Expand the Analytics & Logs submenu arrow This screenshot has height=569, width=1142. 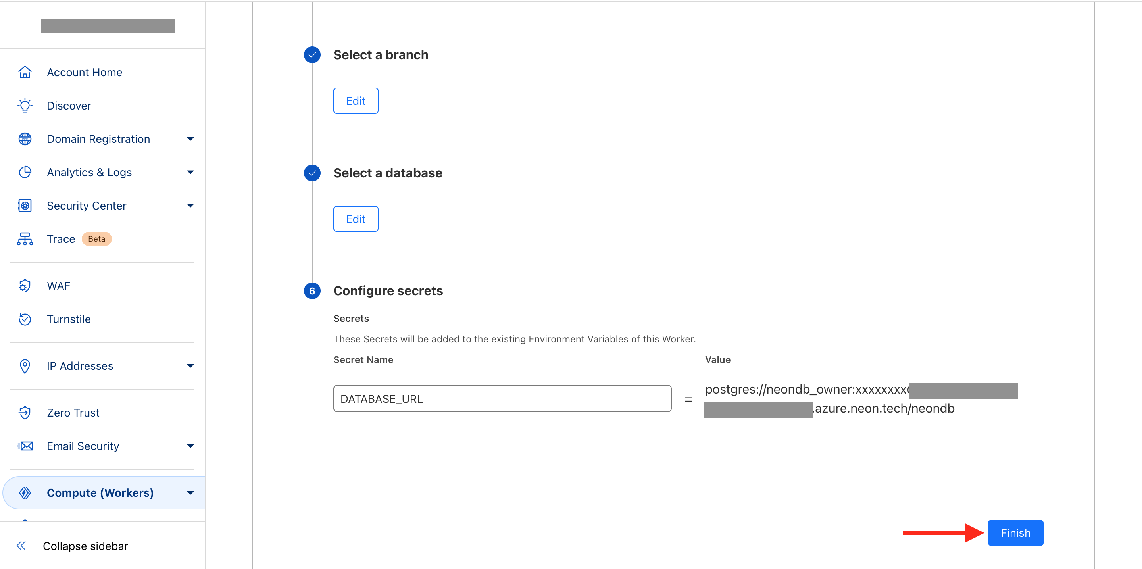click(190, 172)
